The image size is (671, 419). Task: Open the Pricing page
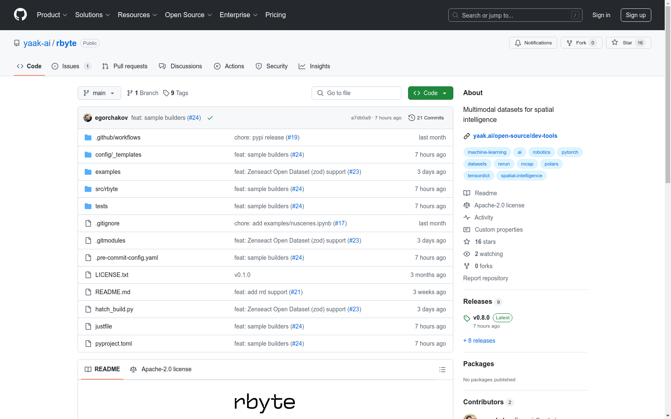point(276,15)
